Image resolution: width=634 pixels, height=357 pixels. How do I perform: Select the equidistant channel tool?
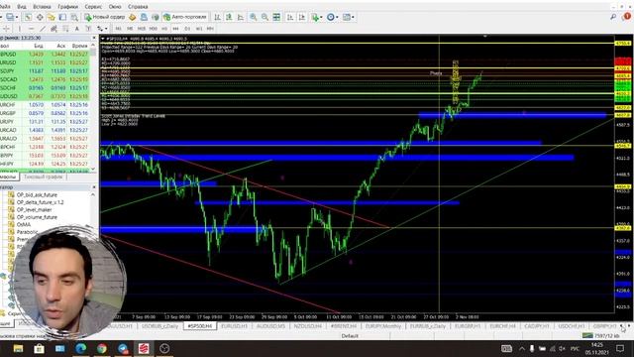[53, 29]
